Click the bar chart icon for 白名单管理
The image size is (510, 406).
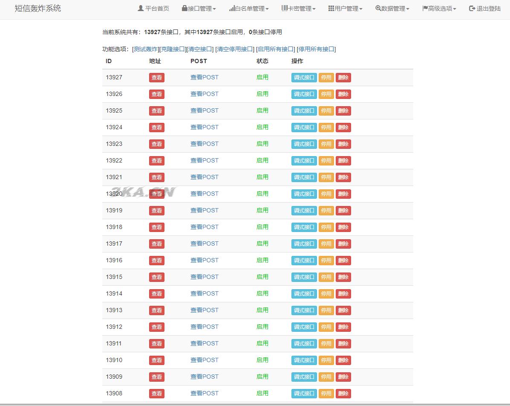232,9
